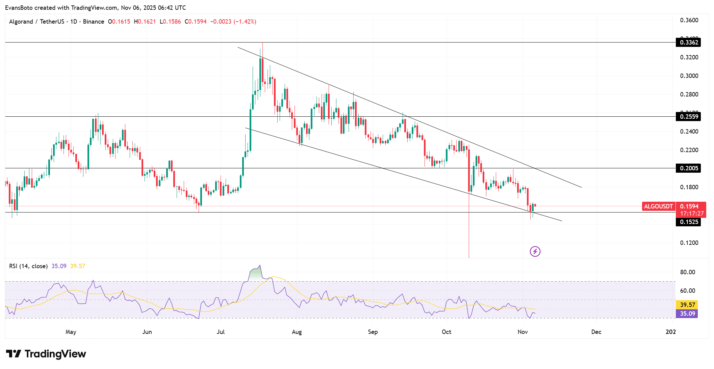The height and width of the screenshot is (369, 714).
Task: Click the Jul label on time axis
Action: [x=221, y=332]
